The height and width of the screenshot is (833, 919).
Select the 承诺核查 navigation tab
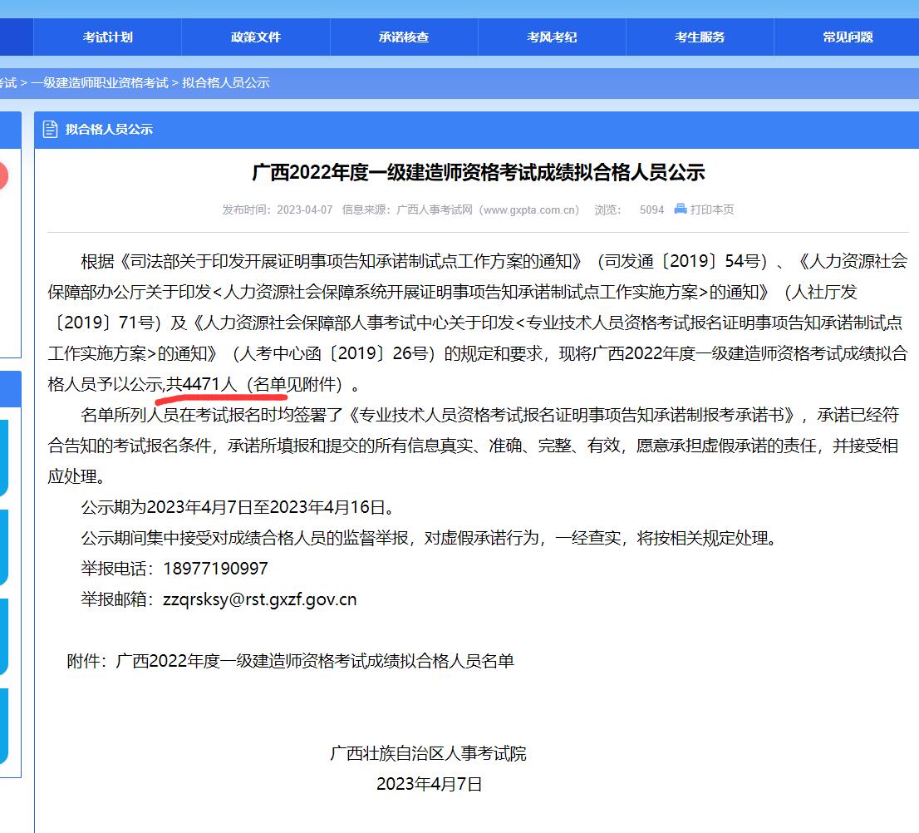point(403,37)
